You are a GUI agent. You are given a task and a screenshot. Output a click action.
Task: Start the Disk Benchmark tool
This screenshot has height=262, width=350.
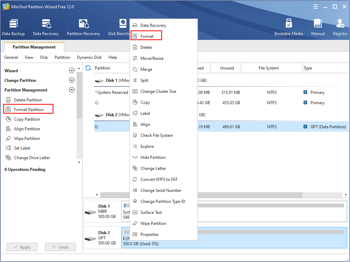[x=119, y=27]
